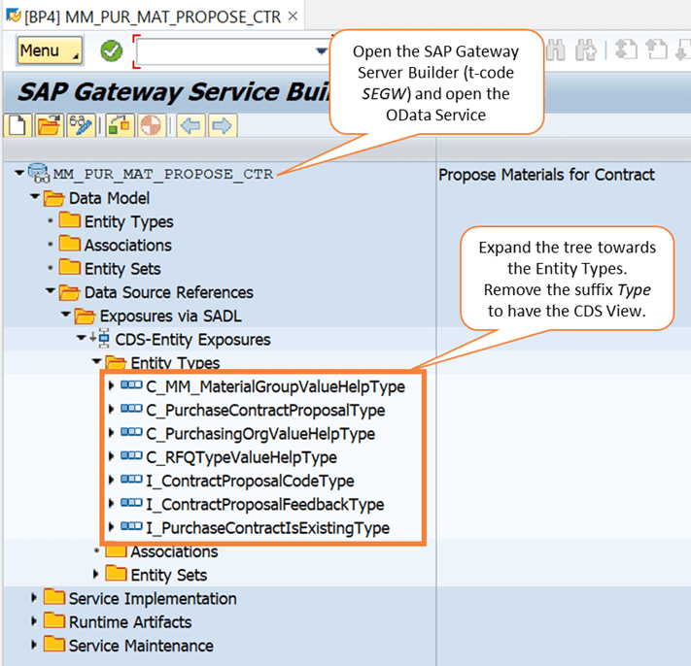Collapse the MM_PUR_MAT_PROPOSE_CTR project node
This screenshot has height=666, width=691.
tap(18, 173)
